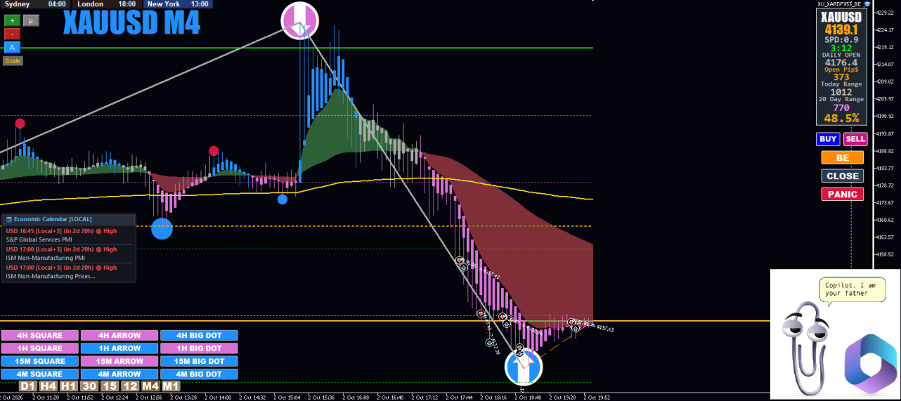Switch to the H4 timeframe
Screen dimensions: 901x401
pyautogui.click(x=48, y=386)
